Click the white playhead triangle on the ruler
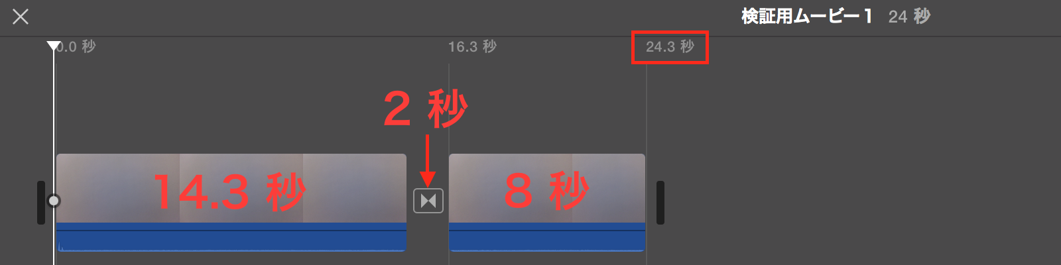 pyautogui.click(x=54, y=46)
